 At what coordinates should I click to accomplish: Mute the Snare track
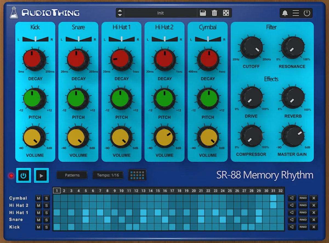[x=38, y=220]
